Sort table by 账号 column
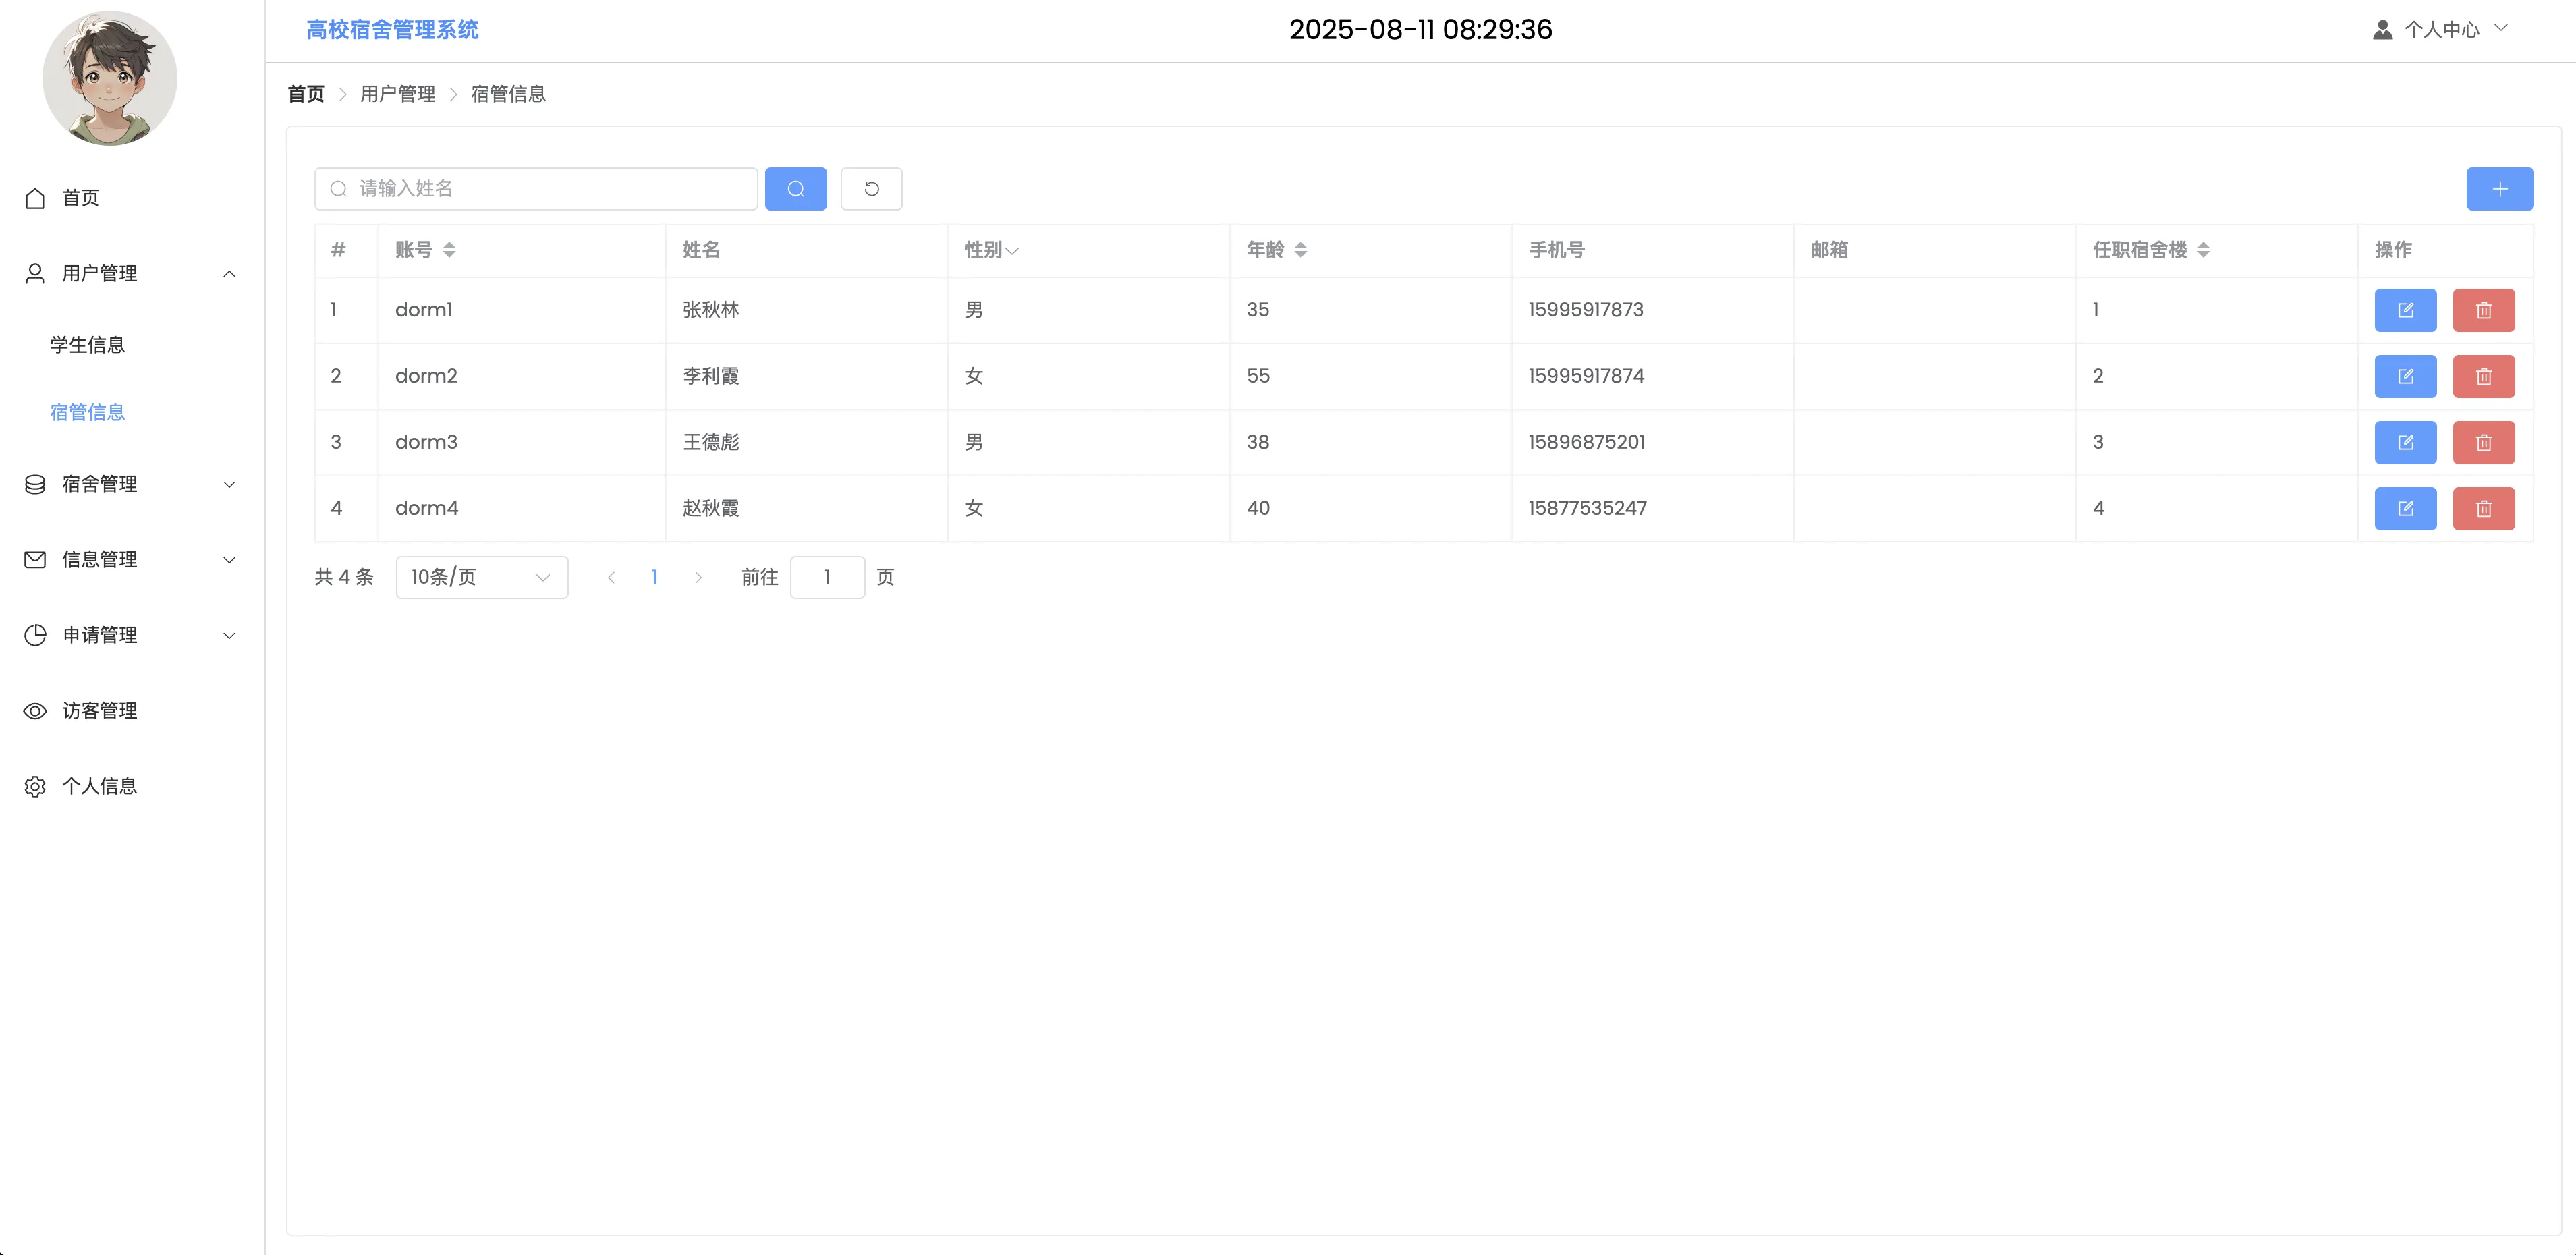Image resolution: width=2576 pixels, height=1255 pixels. click(x=449, y=250)
